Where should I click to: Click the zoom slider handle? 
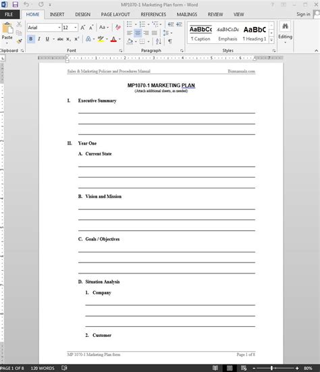271,368
